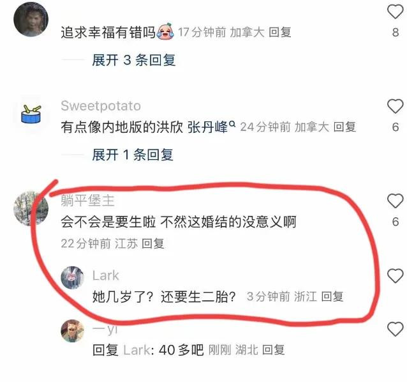The image size is (407, 382).
Task: Like Sweetpotato's comment with heart icon
Action: [x=395, y=106]
